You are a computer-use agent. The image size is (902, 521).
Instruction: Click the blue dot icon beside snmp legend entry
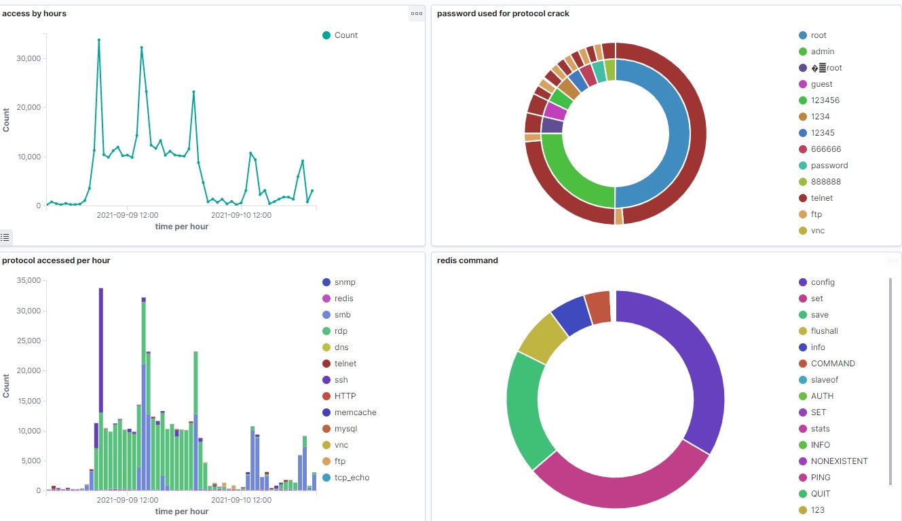(326, 282)
